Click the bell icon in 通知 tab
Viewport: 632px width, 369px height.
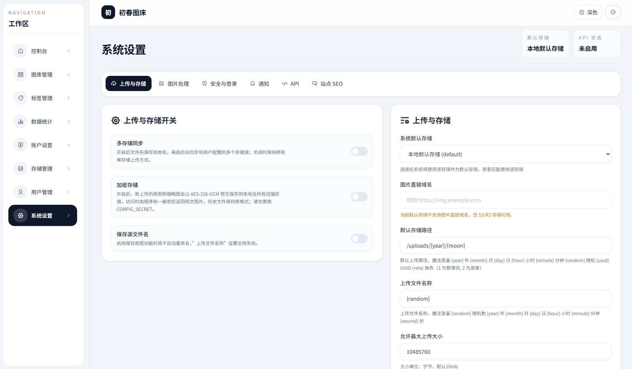tap(253, 83)
